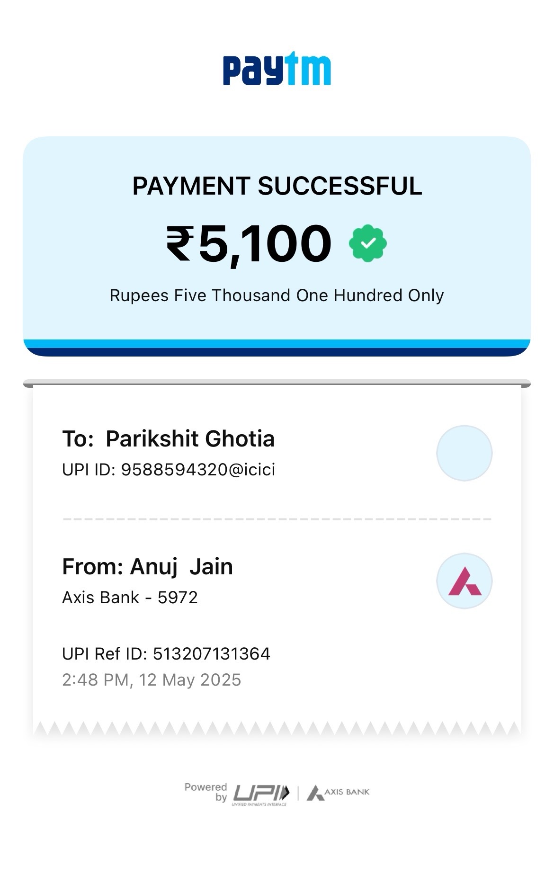554x875 pixels.
Task: Click sender name Anuj Jain
Action: coord(181,567)
